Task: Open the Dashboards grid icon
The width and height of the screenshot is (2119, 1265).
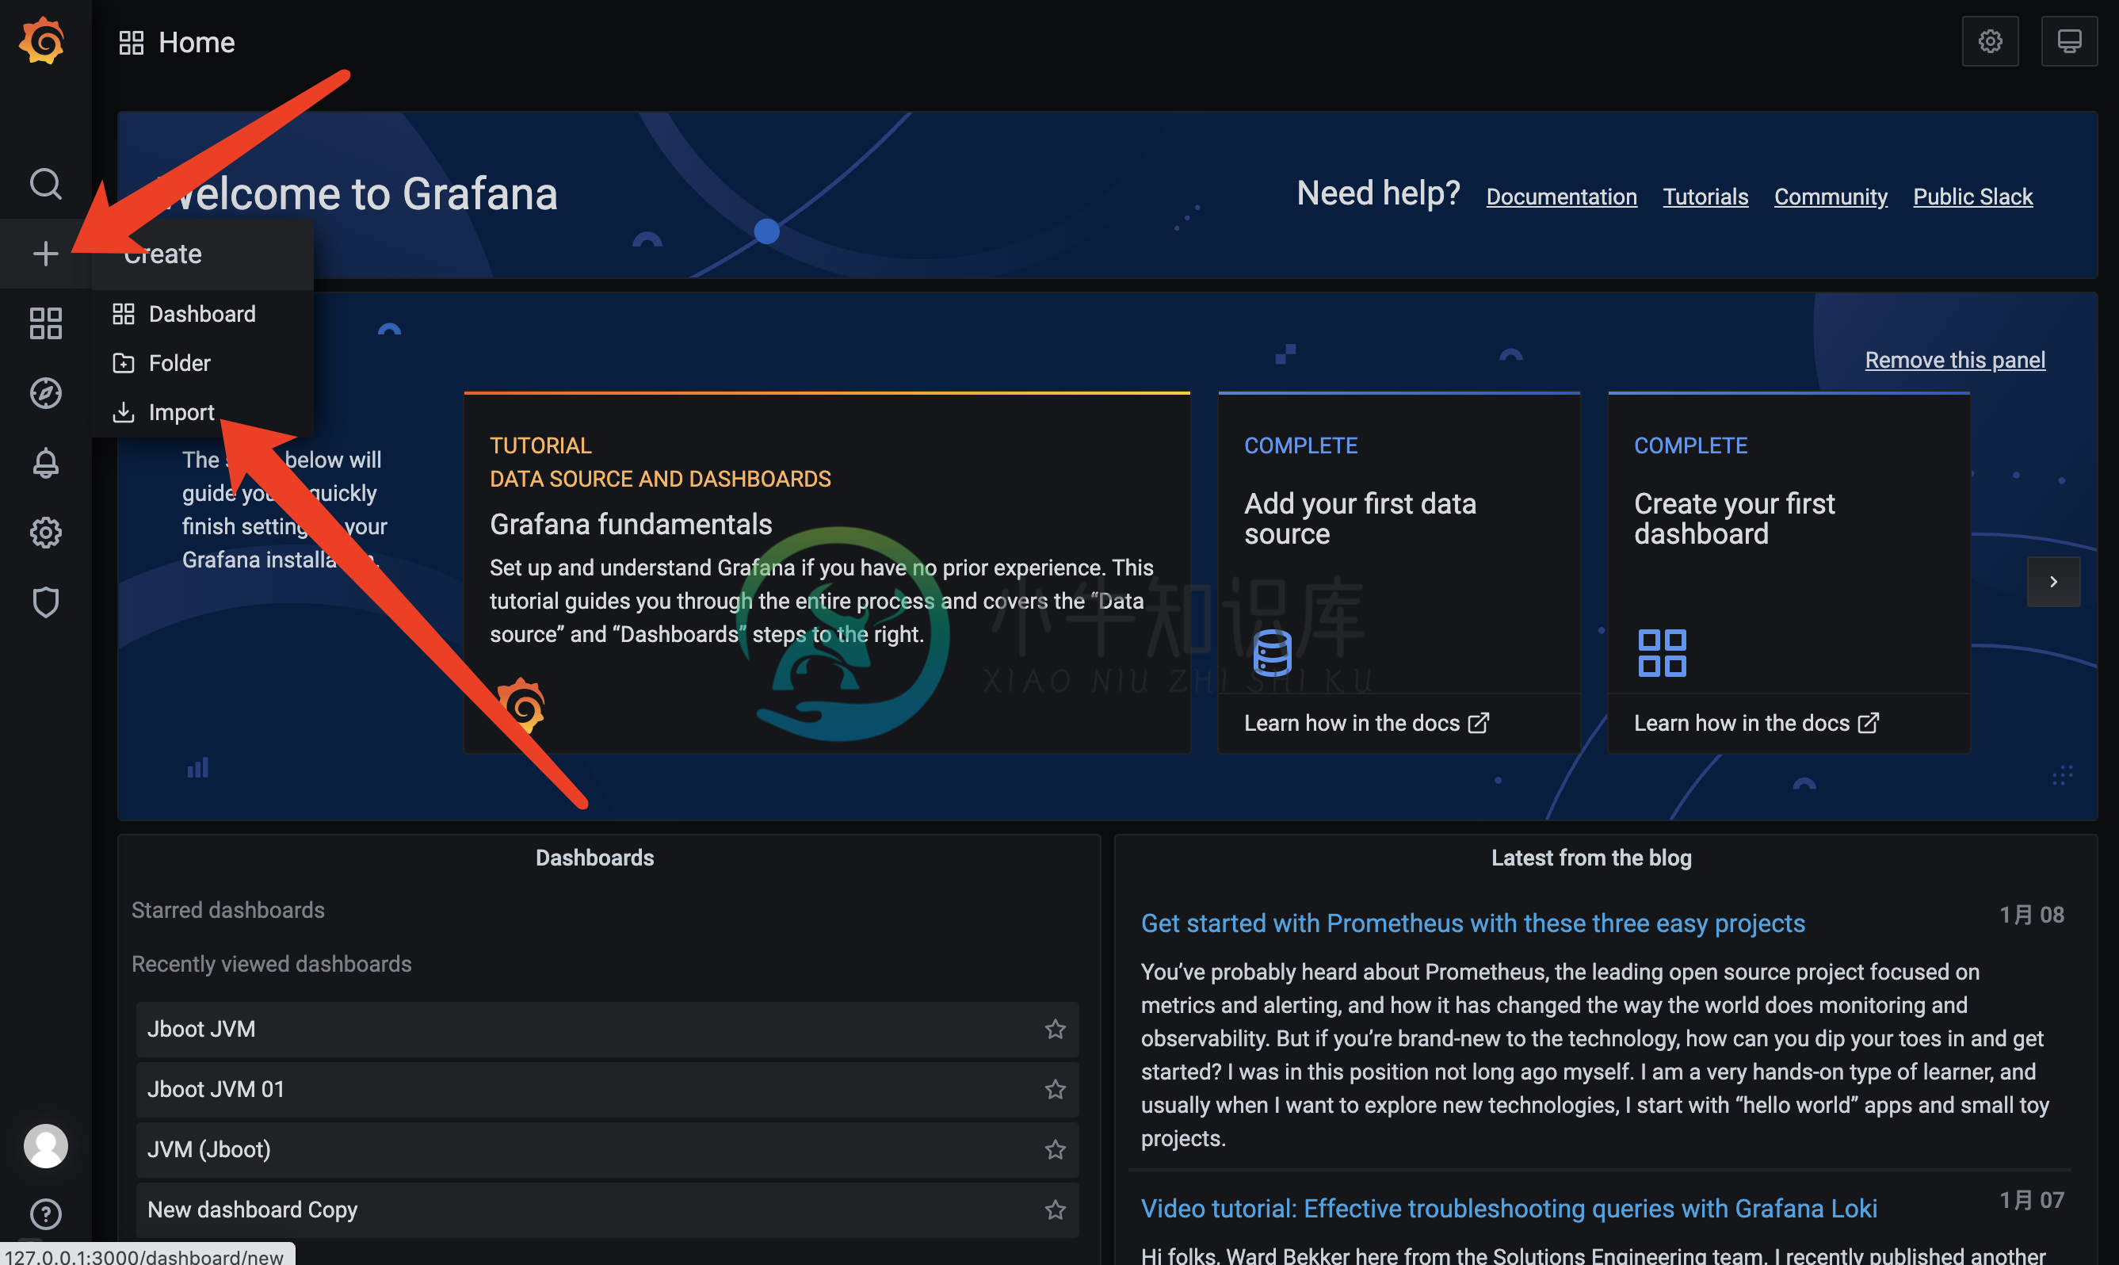Action: (45, 321)
